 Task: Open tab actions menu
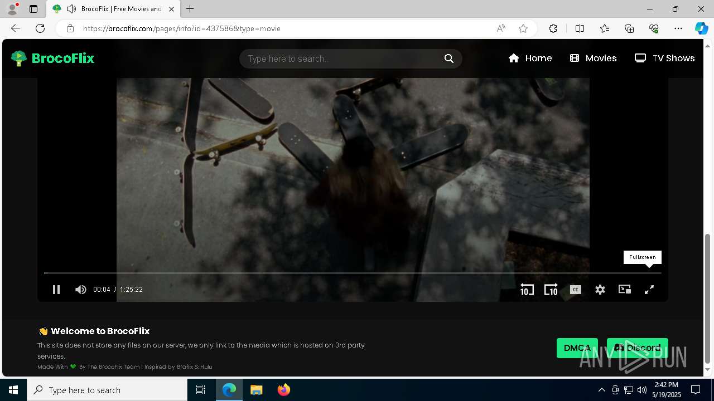point(33,9)
